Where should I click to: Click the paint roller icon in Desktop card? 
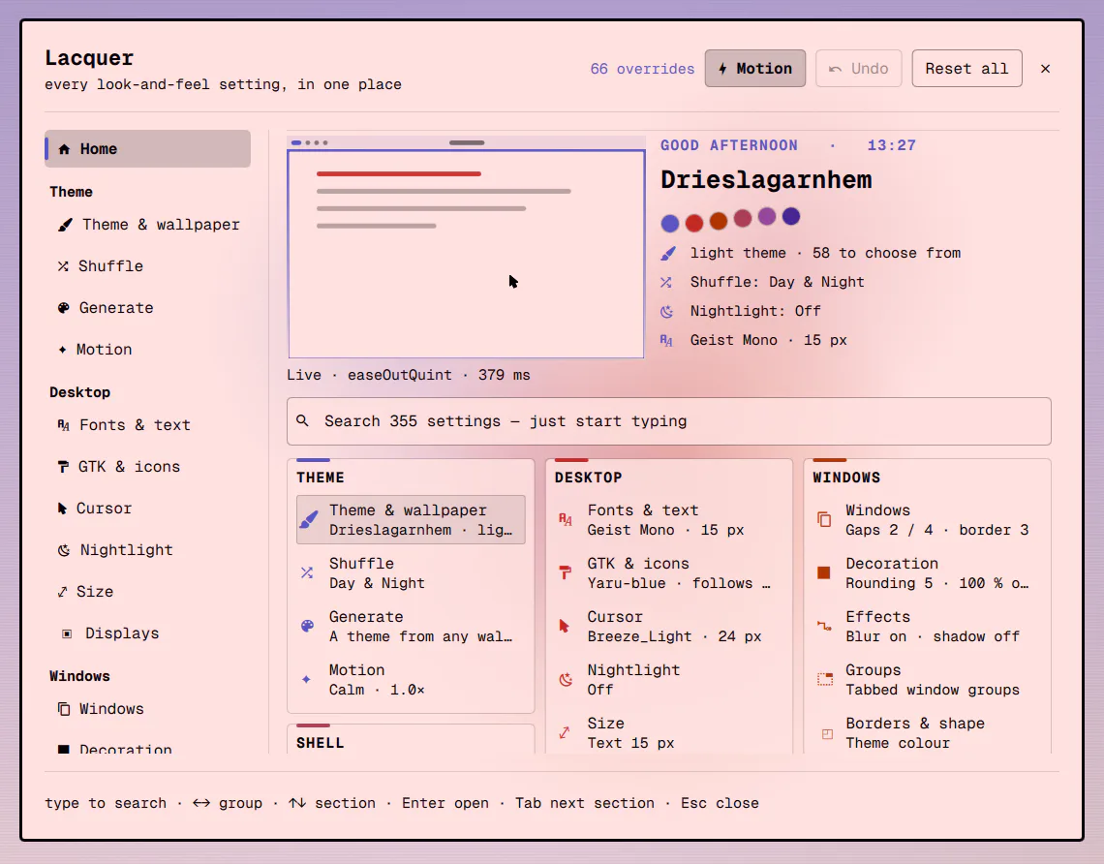coord(565,572)
